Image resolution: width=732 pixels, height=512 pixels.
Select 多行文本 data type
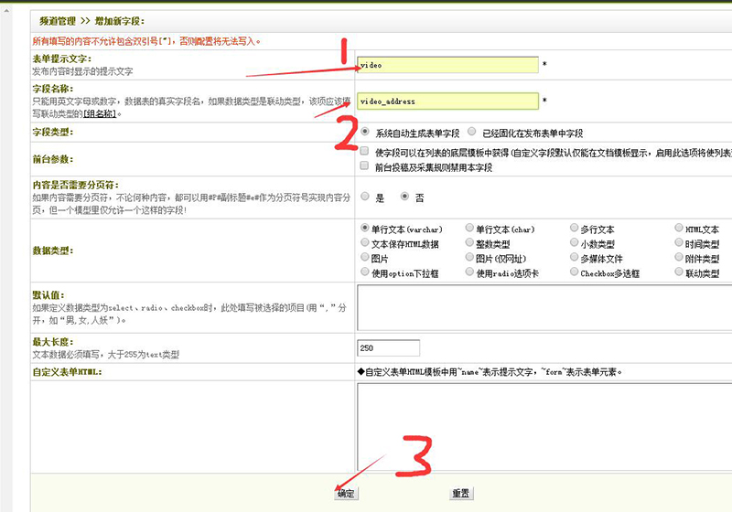point(574,228)
